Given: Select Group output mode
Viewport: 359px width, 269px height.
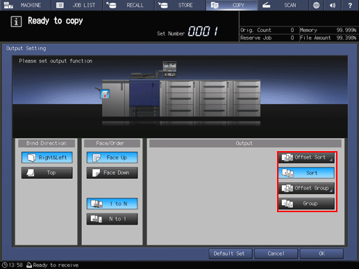Looking at the screenshot, I should pyautogui.click(x=306, y=204).
